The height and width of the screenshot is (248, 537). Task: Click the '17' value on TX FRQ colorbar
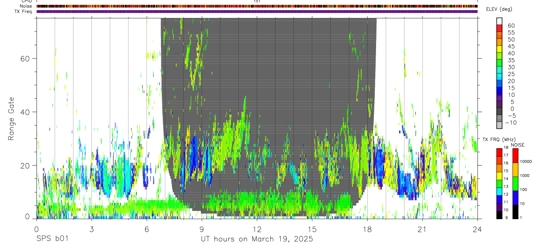(506, 155)
